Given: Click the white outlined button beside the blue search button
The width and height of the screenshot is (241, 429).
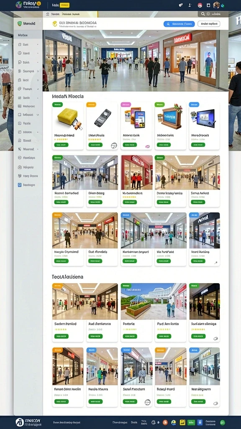Looking at the screenshot, I should (x=209, y=24).
